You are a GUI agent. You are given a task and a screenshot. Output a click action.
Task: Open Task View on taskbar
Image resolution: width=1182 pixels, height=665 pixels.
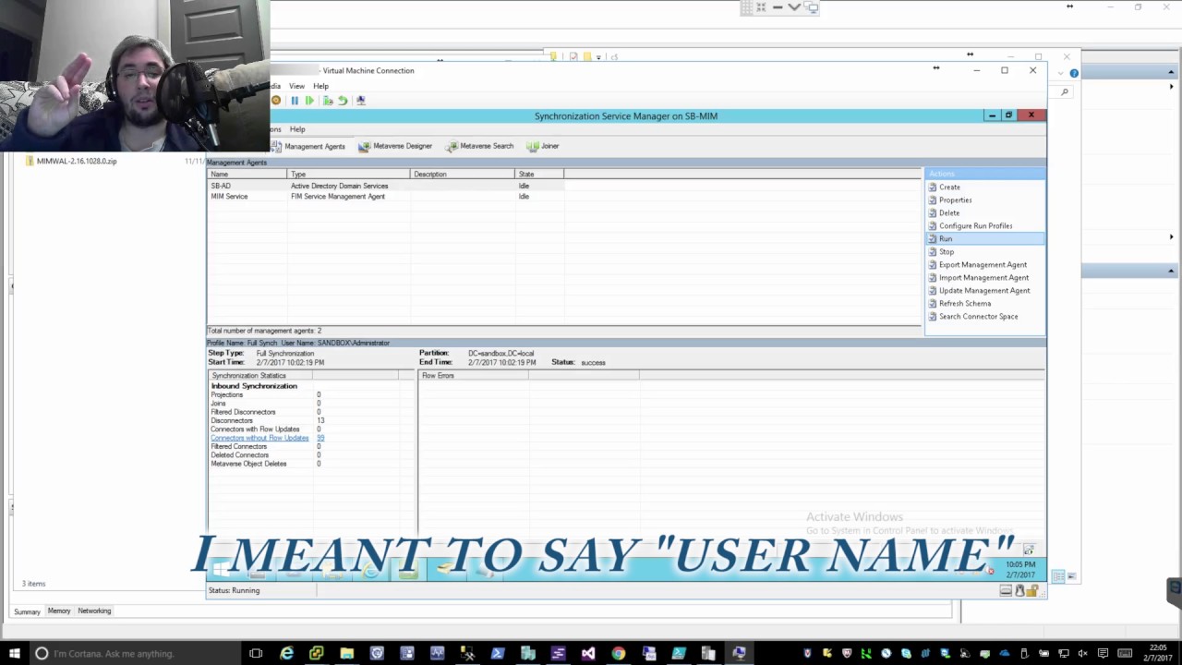[x=256, y=654]
